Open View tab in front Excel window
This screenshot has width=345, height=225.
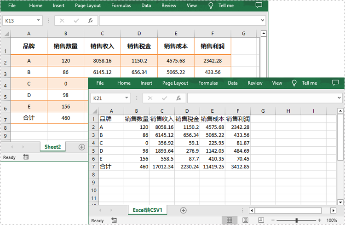277,83
